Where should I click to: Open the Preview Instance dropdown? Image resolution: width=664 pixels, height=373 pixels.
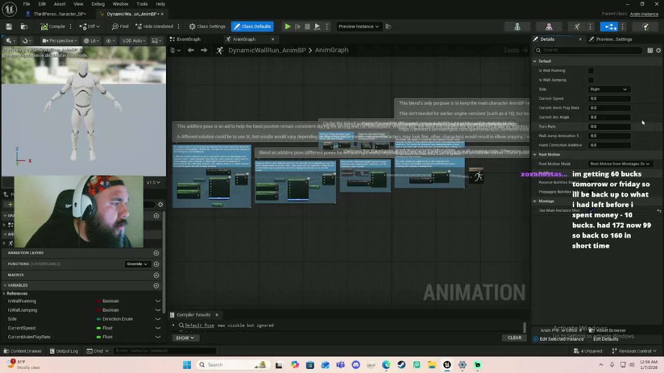pyautogui.click(x=358, y=26)
